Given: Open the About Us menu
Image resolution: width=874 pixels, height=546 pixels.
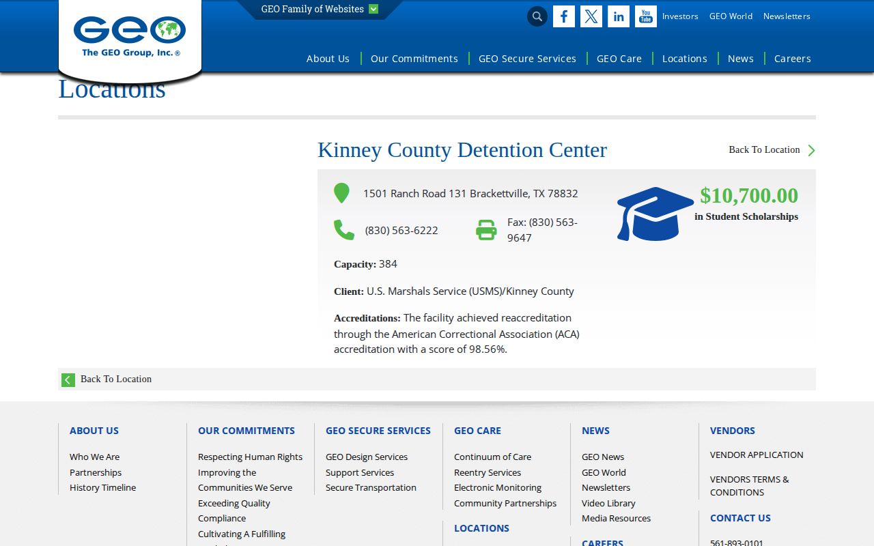Looking at the screenshot, I should point(328,59).
